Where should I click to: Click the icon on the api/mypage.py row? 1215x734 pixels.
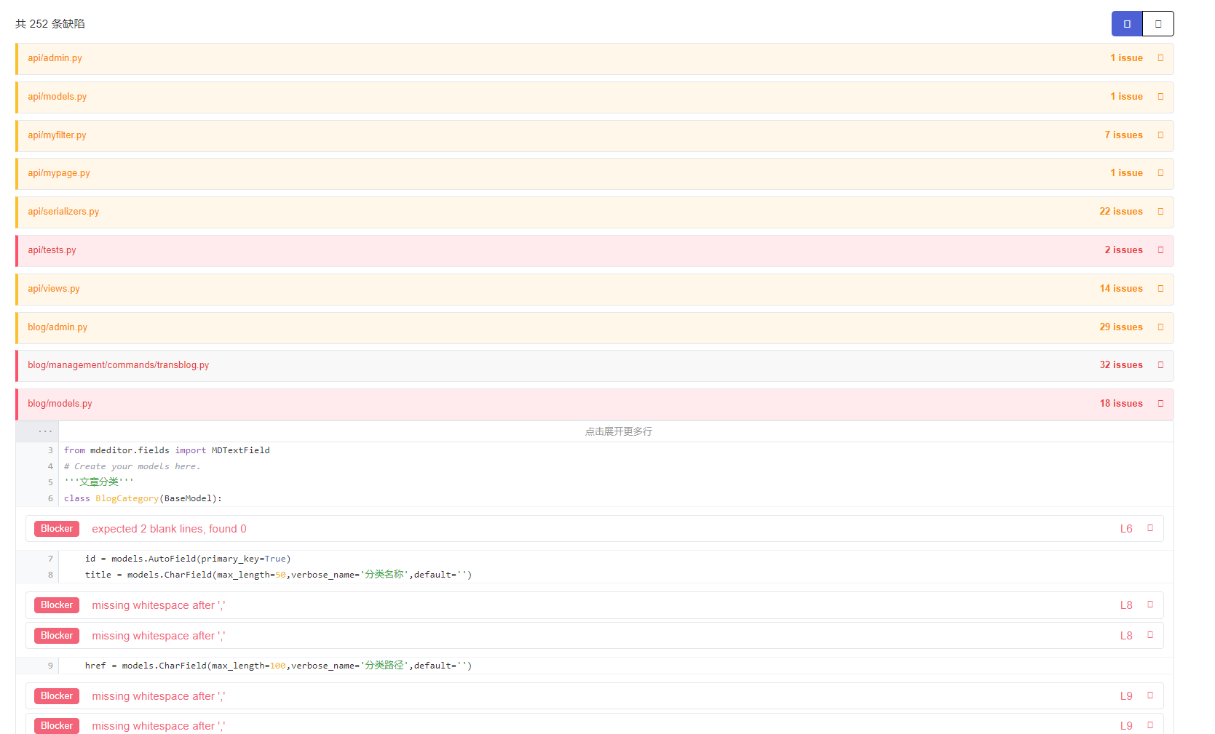(x=1160, y=173)
